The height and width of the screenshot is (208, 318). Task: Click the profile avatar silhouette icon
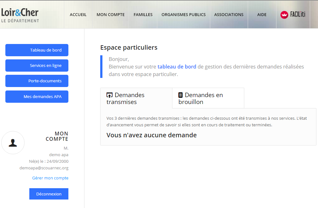[x=13, y=142]
